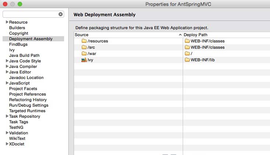Select Project Facets in the sidebar
The width and height of the screenshot is (270, 155).
[23, 89]
